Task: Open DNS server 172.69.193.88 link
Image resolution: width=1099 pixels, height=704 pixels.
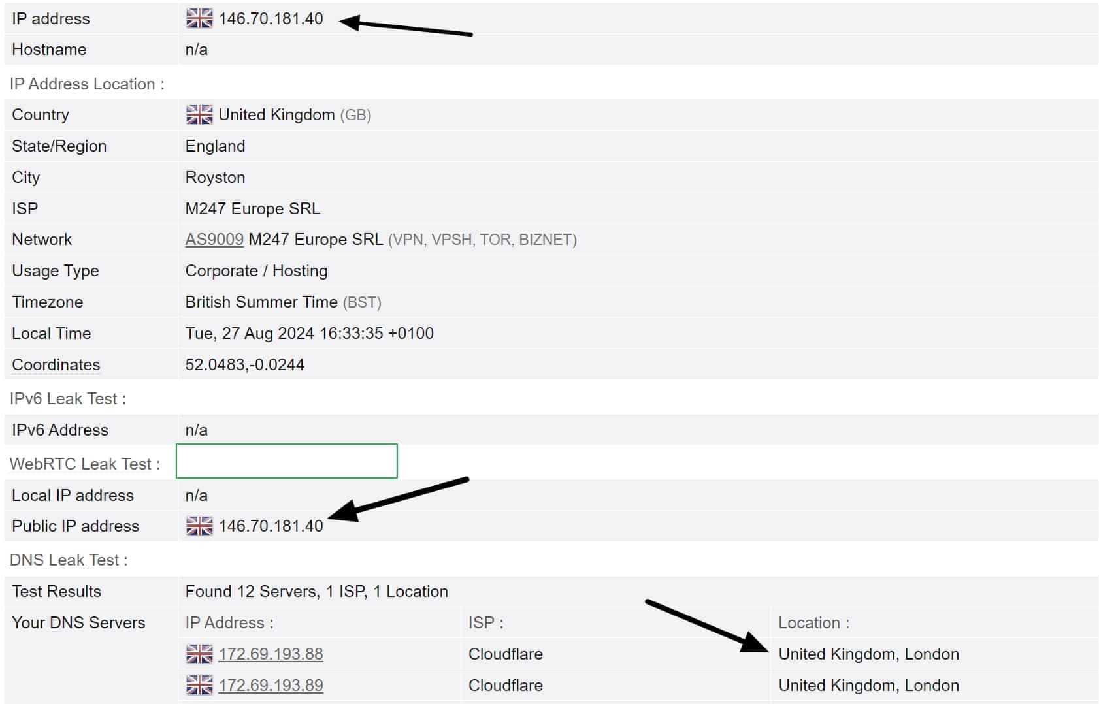Action: coord(271,654)
